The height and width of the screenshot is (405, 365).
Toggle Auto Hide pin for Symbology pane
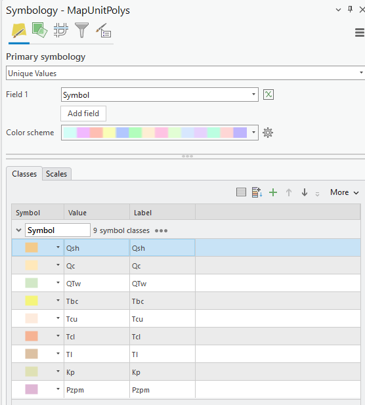[351, 10]
